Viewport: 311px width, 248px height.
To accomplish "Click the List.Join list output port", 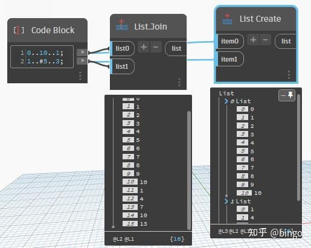I will click(x=176, y=48).
